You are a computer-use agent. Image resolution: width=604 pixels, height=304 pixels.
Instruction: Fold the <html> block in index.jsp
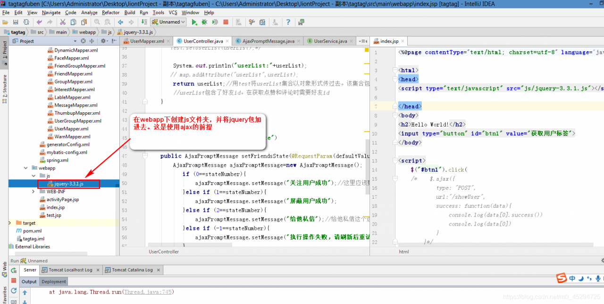[396, 70]
